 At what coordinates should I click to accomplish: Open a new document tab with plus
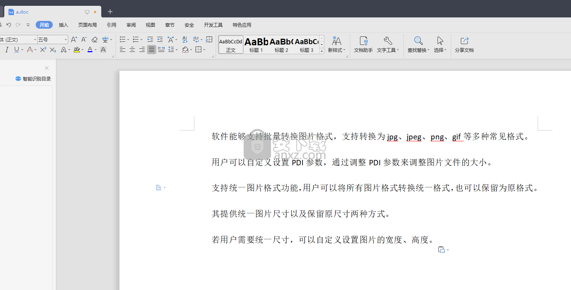coord(110,12)
